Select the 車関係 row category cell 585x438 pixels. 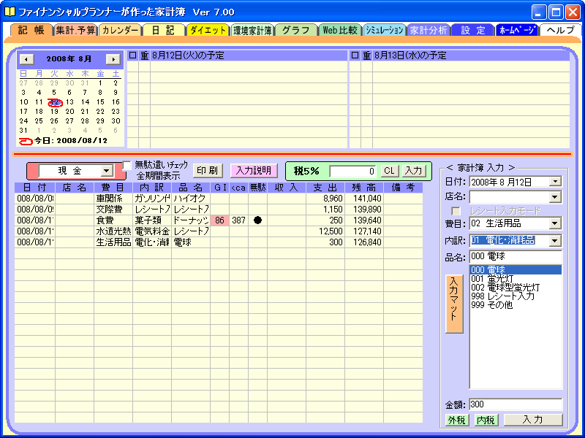coord(113,199)
